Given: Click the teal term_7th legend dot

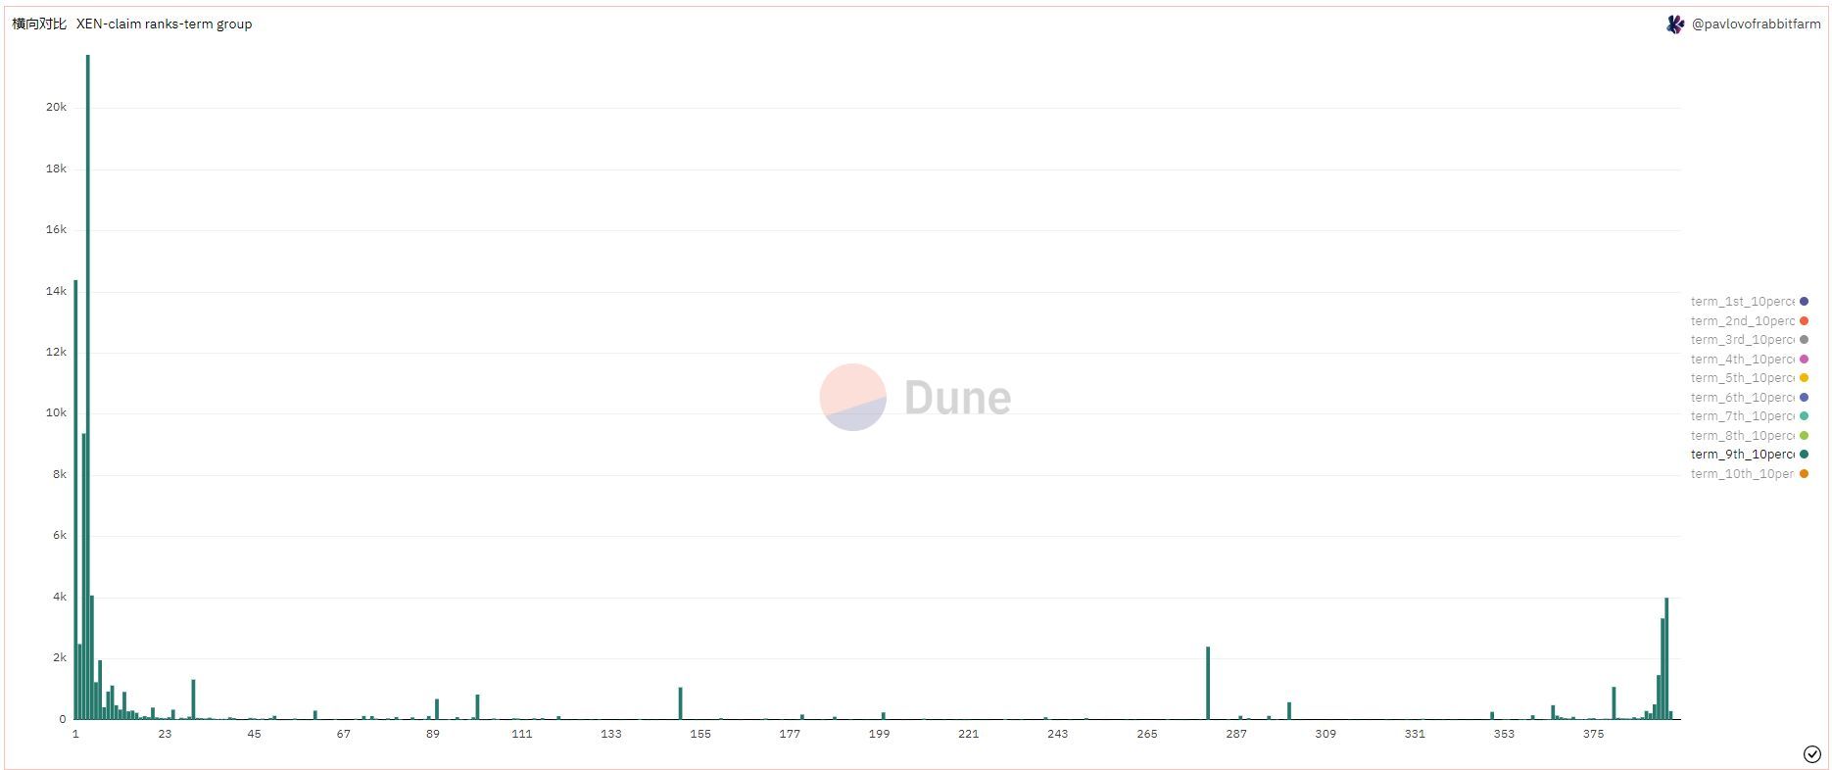Looking at the screenshot, I should [1804, 416].
